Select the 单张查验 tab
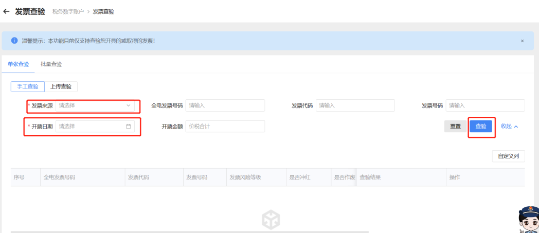This screenshot has width=539, height=233. click(x=18, y=64)
